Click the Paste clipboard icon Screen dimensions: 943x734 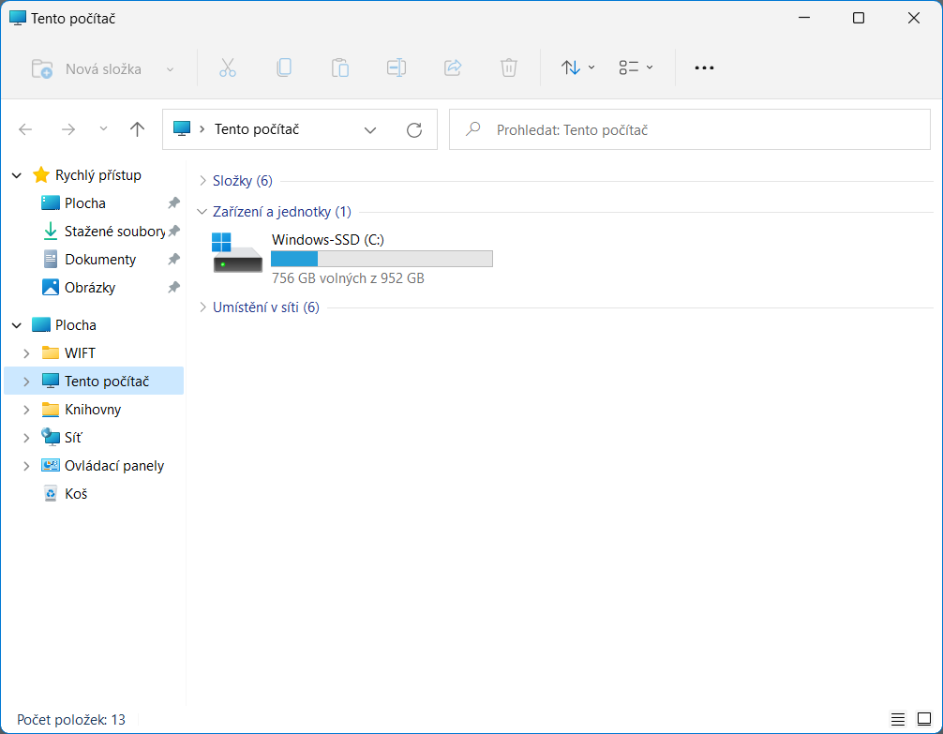340,67
